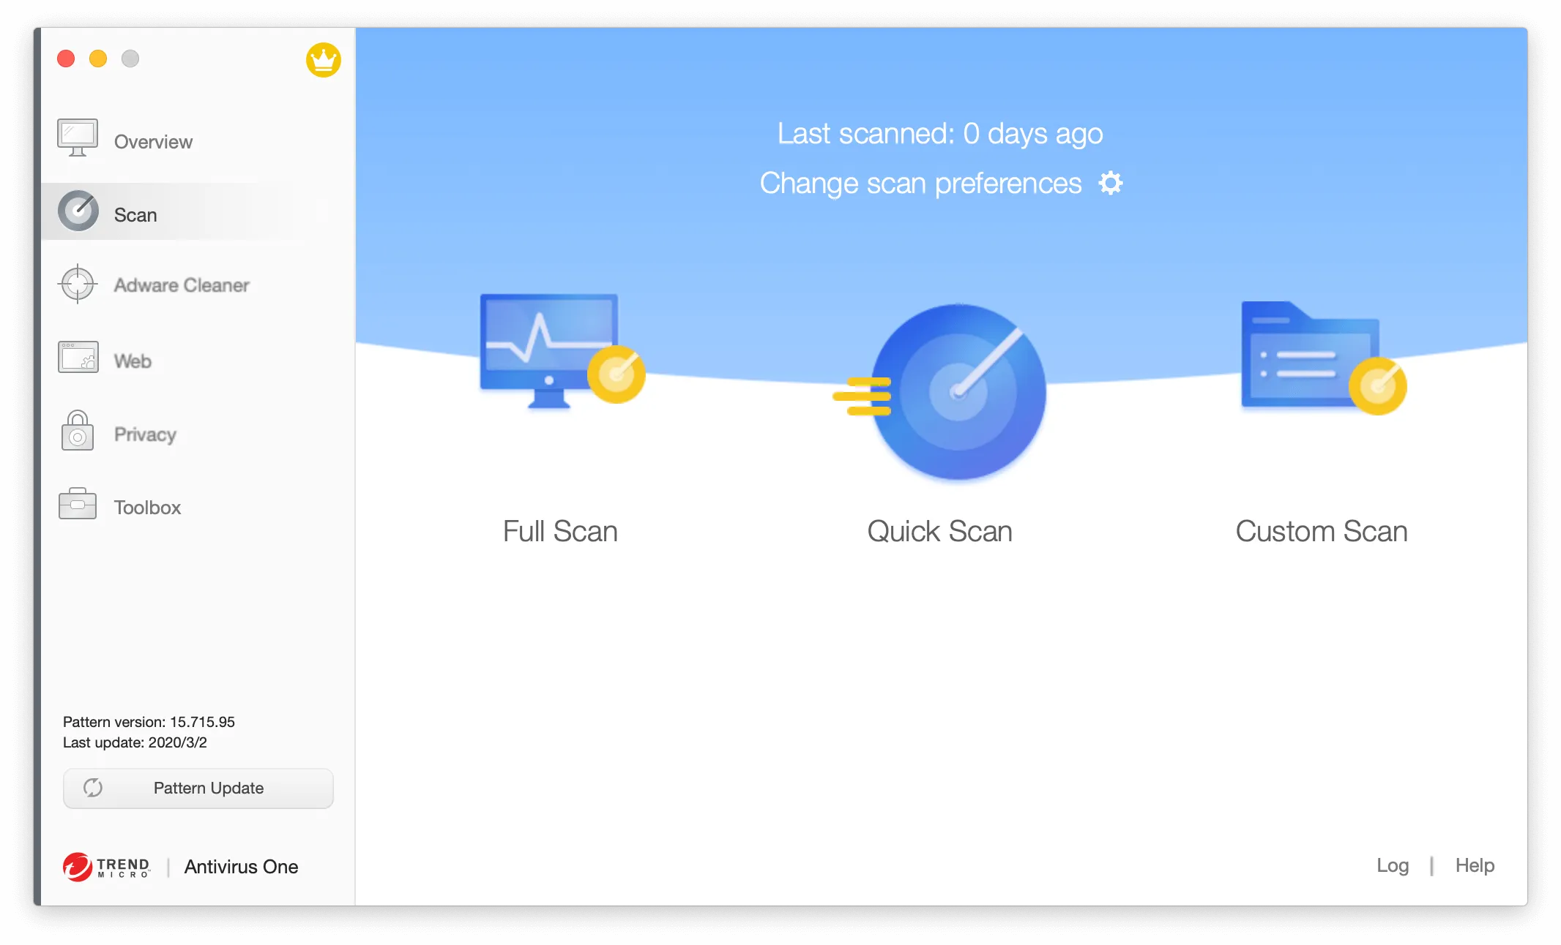1561x945 pixels.
Task: Select the Privacy section icon
Action: (78, 434)
